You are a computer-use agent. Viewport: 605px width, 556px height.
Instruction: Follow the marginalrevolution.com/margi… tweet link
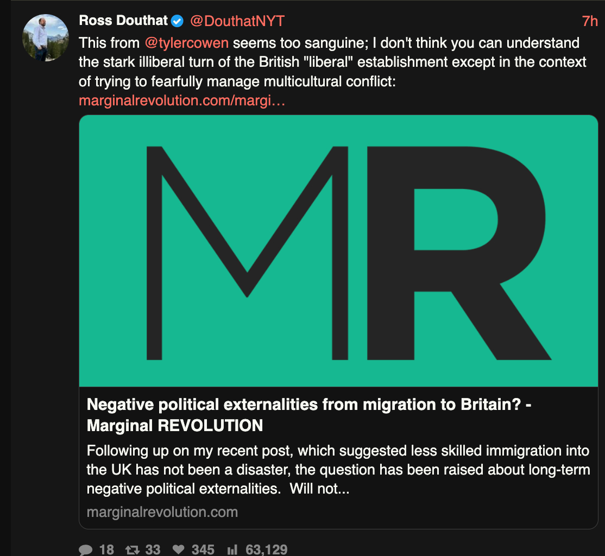click(x=182, y=101)
